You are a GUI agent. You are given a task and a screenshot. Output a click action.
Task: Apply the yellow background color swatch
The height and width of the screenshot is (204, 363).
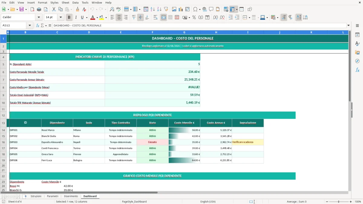point(102,18)
